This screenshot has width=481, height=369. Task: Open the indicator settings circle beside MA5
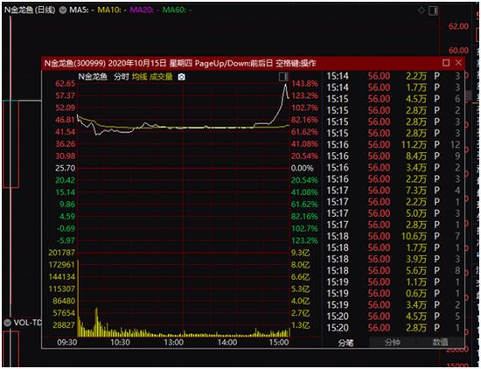63,10
